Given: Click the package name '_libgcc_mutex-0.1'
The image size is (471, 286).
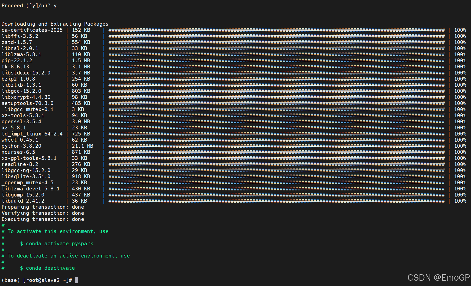Looking at the screenshot, I should [x=28, y=109].
